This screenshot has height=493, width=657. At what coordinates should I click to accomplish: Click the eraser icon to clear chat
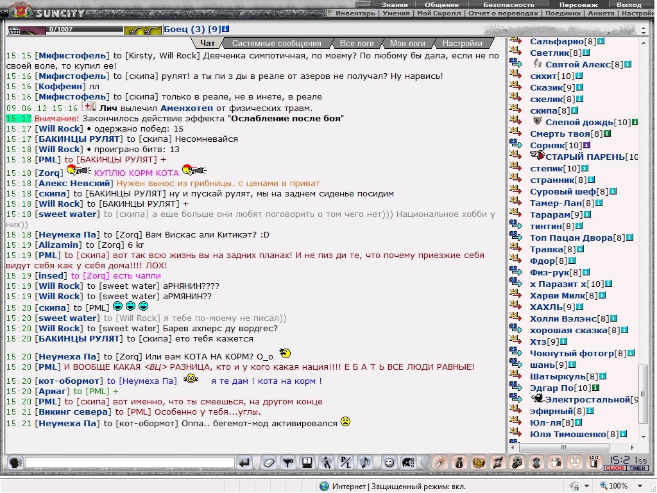click(268, 463)
